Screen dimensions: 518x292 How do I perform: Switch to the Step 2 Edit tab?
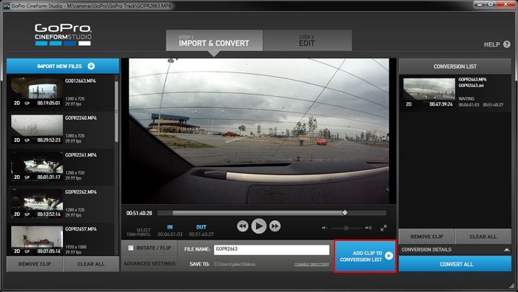pos(308,40)
